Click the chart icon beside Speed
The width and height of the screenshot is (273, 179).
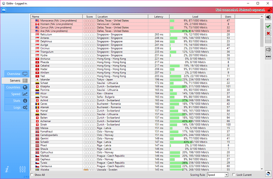25,94
